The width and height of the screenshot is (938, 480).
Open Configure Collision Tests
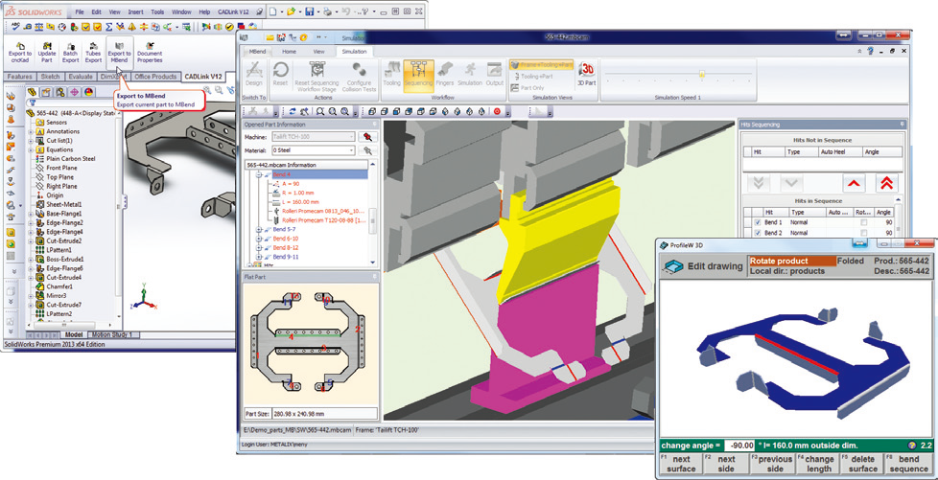(359, 77)
